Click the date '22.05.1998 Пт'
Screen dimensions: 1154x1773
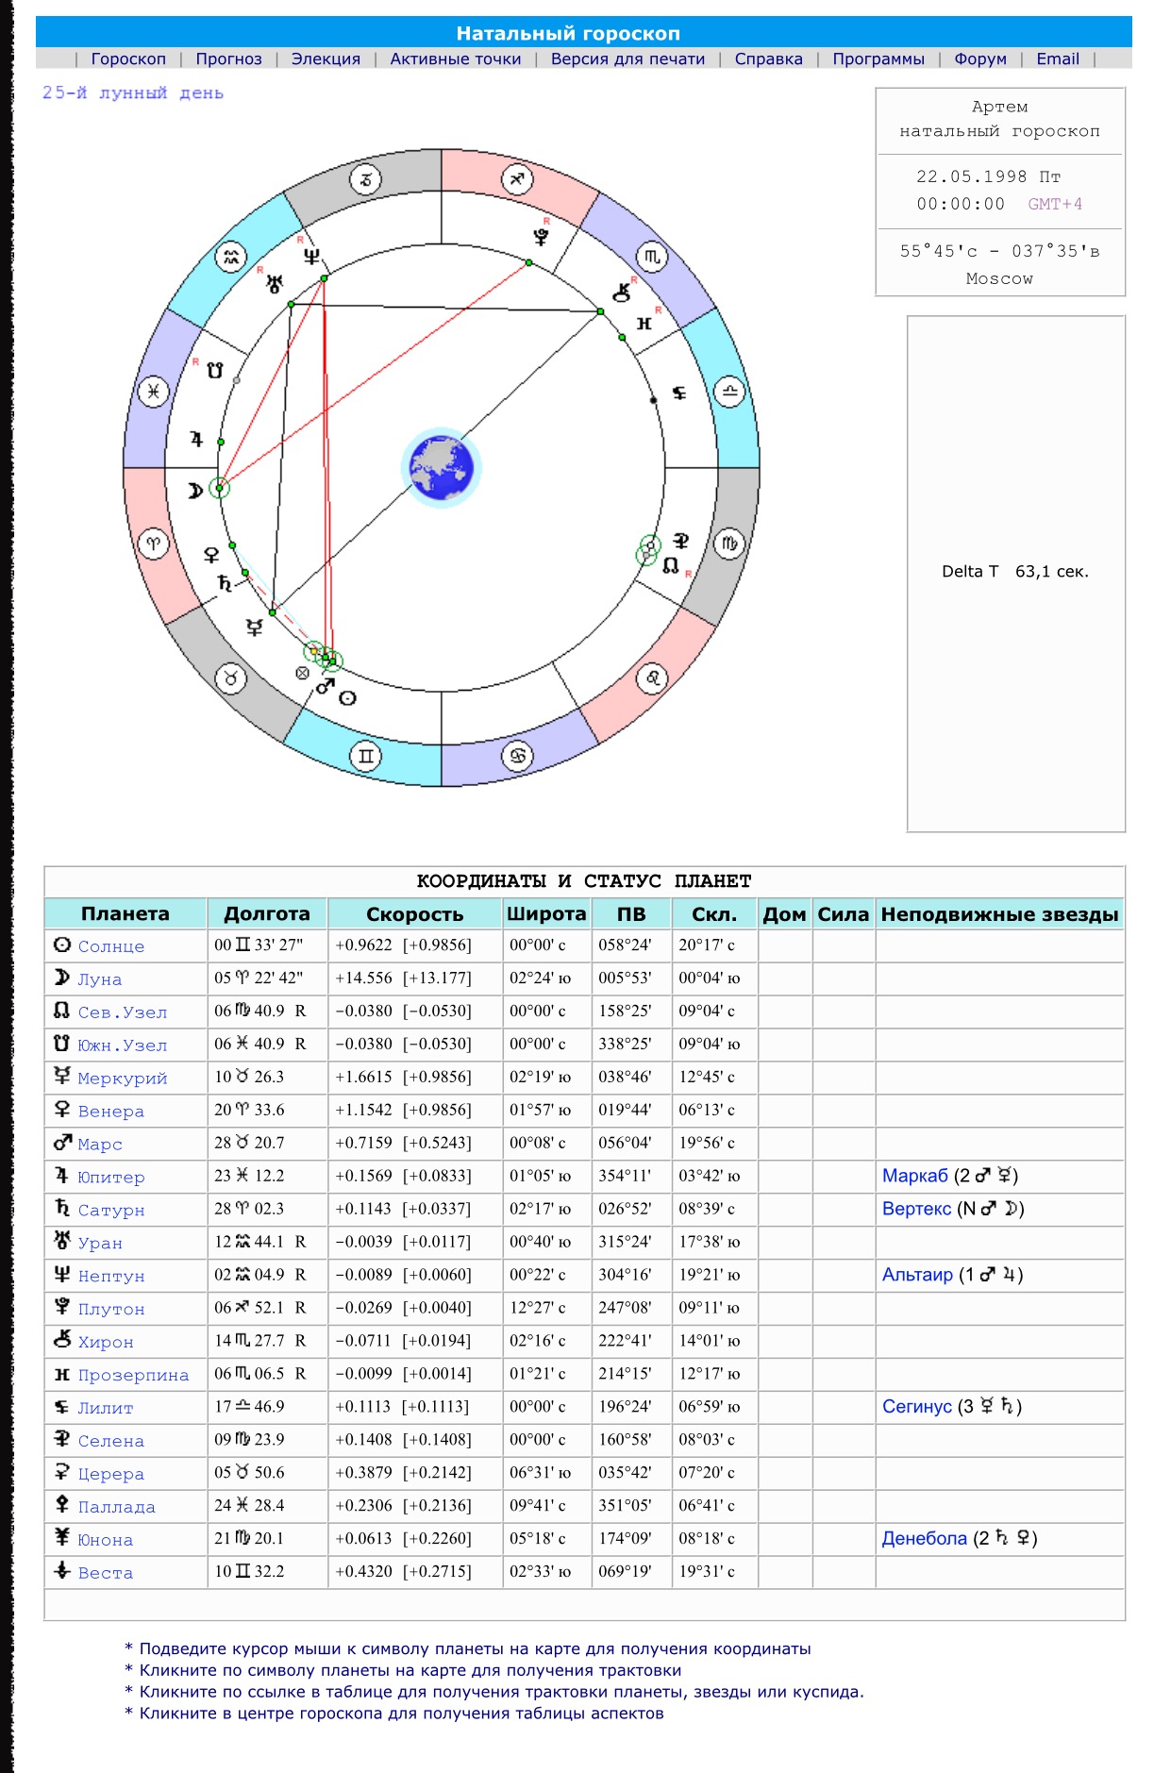(988, 176)
